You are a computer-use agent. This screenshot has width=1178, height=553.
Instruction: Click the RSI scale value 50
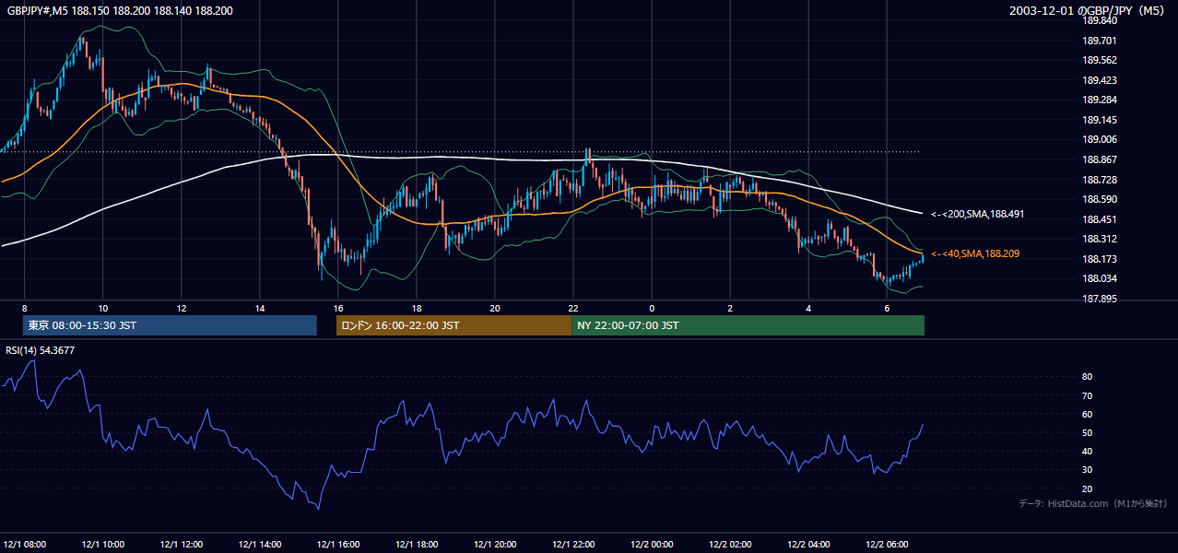coord(1087,432)
